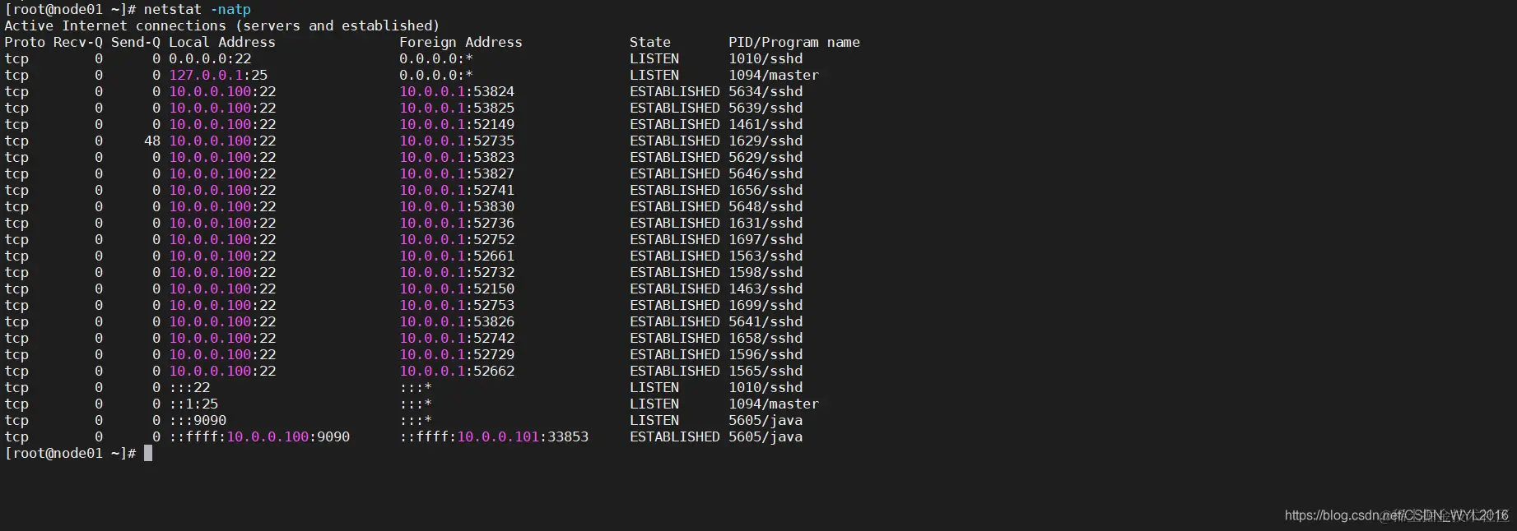This screenshot has height=531, width=1517.
Task: Select local address ::1:25
Action: [193, 404]
